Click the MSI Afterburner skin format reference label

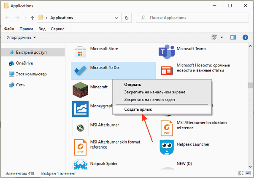coord(115,145)
